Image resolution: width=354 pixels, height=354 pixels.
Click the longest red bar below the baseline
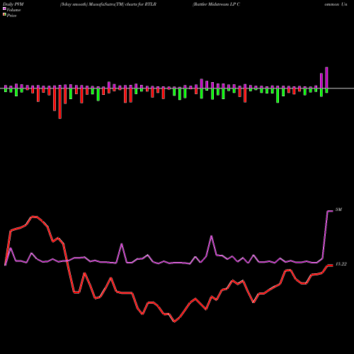point(60,103)
